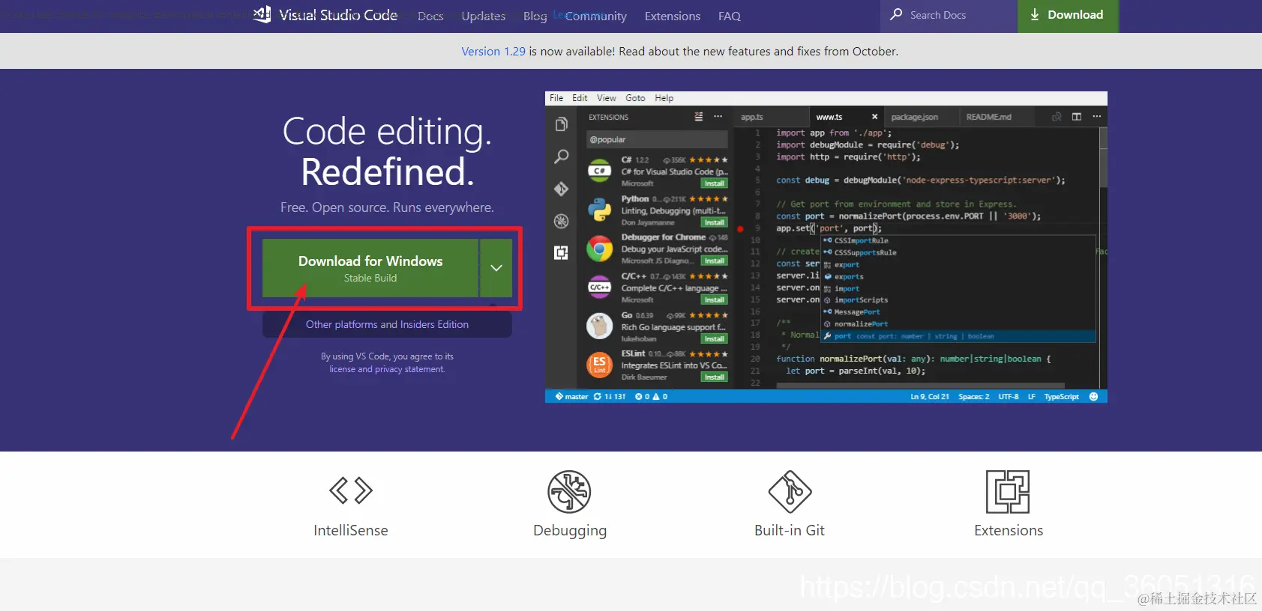Open the Extensions navigation link
Screen dimensions: 1262x611
673,16
